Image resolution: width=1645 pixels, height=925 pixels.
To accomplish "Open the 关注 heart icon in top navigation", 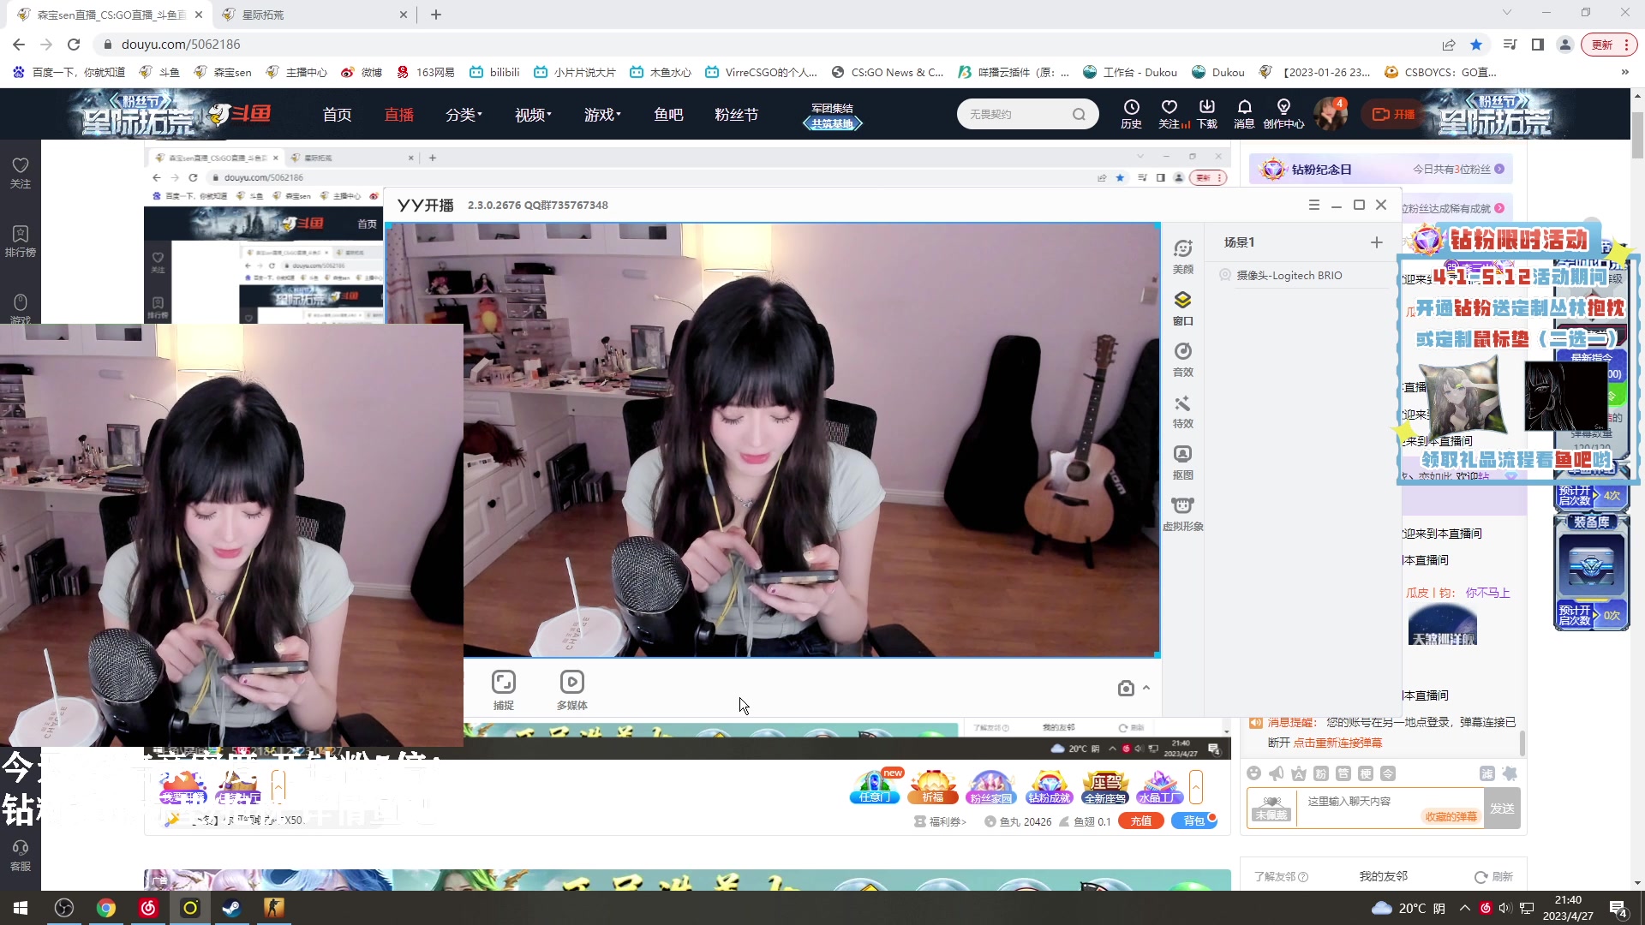I will click(x=1170, y=113).
